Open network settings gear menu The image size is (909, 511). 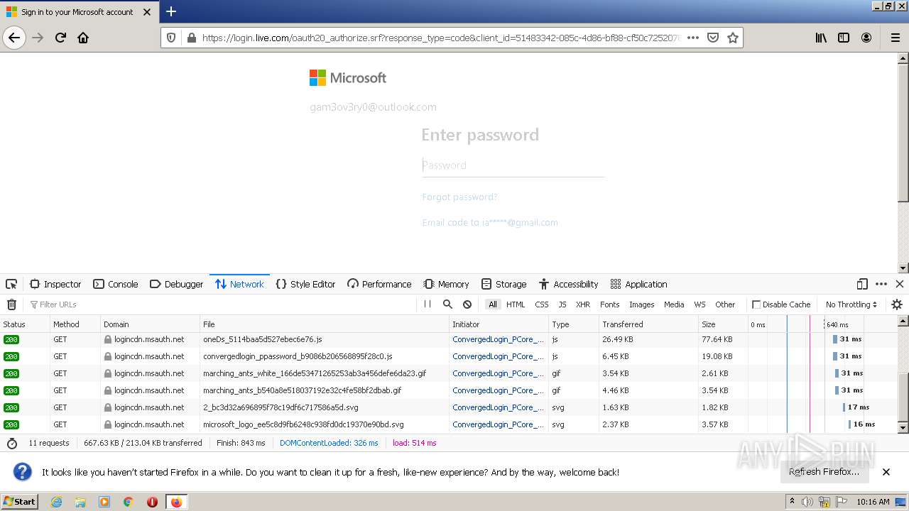[x=897, y=304]
